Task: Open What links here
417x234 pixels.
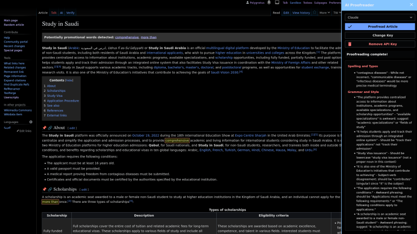Action: 14,63
